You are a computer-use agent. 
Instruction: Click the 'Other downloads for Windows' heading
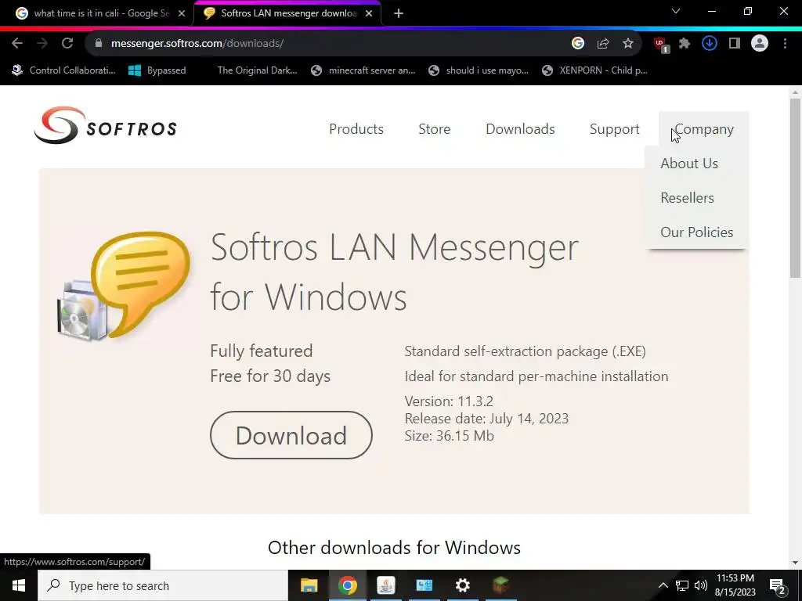(394, 547)
